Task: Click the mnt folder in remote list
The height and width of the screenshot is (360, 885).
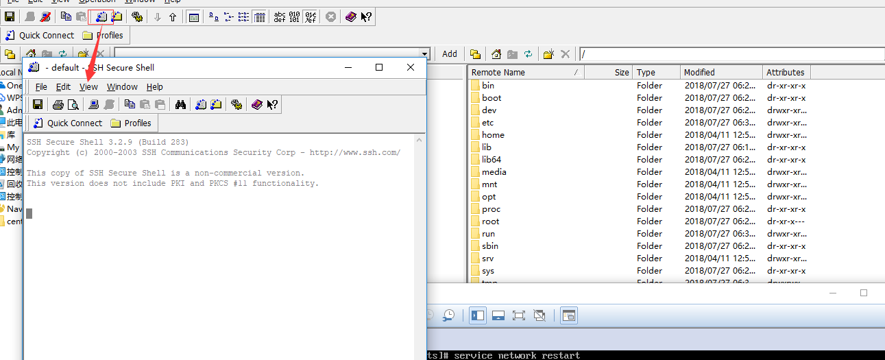Action: [485, 184]
